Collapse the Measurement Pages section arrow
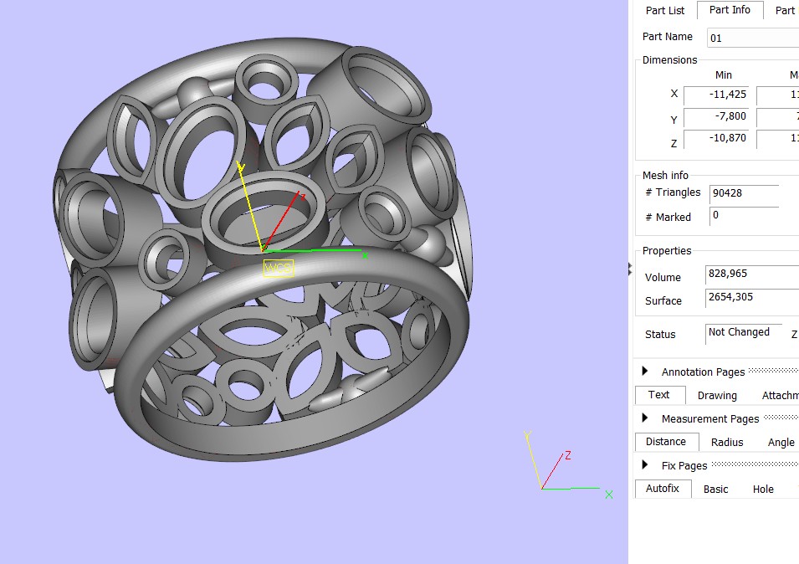This screenshot has height=564, width=799. pyautogui.click(x=645, y=418)
